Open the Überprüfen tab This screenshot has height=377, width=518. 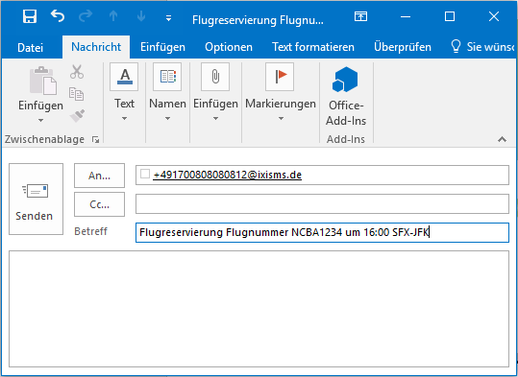[403, 47]
